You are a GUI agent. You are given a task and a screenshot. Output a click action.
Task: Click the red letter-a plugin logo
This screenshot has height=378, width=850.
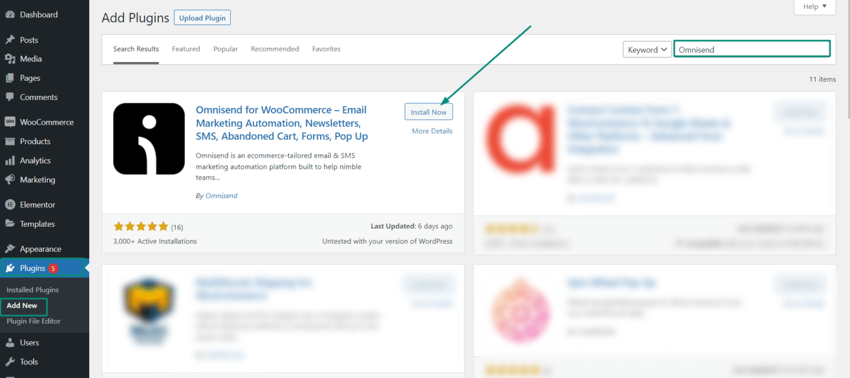tap(521, 139)
